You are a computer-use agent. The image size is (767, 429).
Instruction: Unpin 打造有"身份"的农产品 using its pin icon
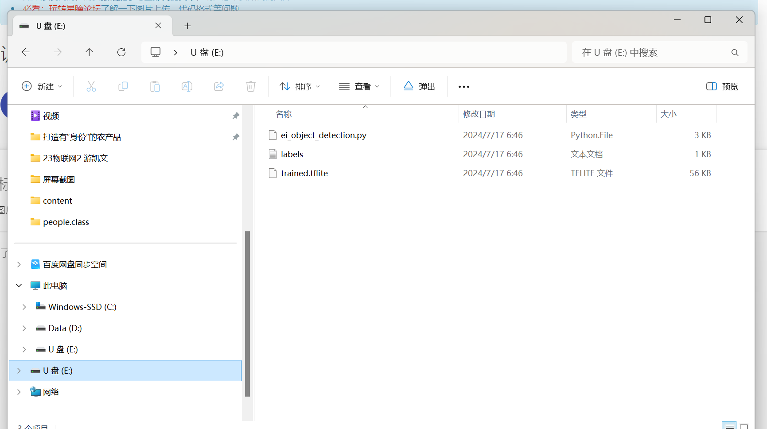click(x=236, y=137)
